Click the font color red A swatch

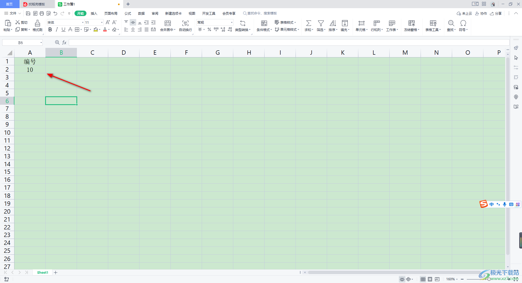tap(105, 29)
